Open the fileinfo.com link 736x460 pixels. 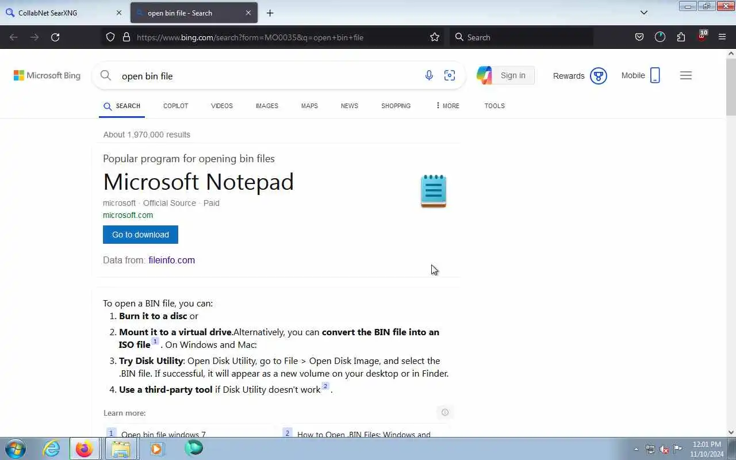[171, 260]
